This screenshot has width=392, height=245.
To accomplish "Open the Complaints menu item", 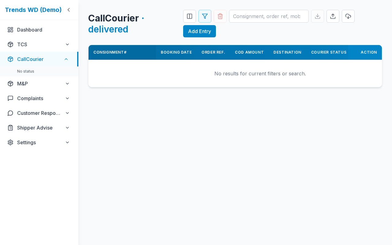I will point(39,98).
